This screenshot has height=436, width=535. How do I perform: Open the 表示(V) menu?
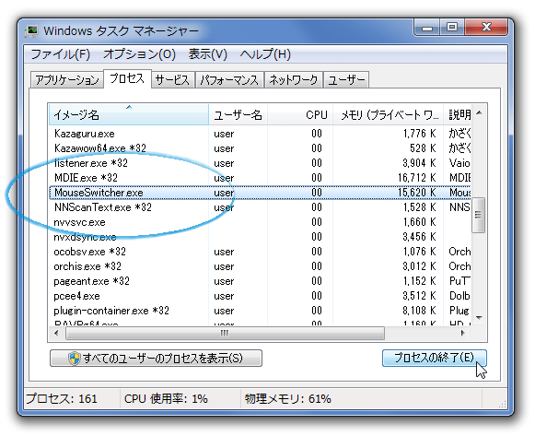point(207,54)
